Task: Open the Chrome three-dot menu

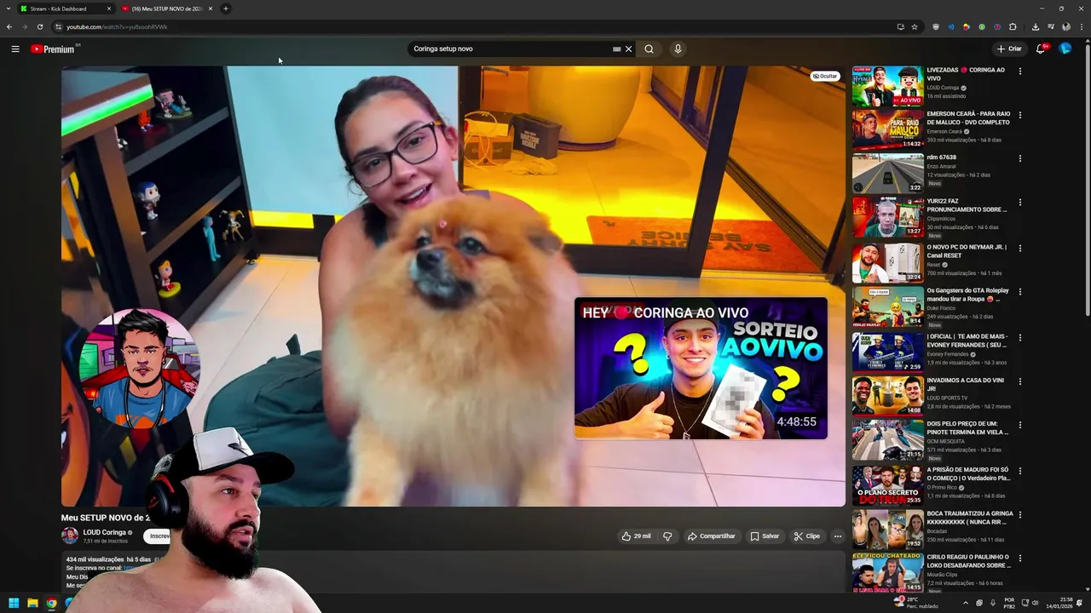Action: (1082, 26)
